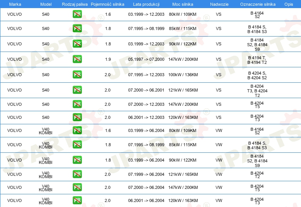Click the Marka column header
This screenshot has height=207, width=301.
[x=15, y=4]
